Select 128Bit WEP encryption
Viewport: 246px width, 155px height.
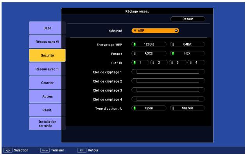pyautogui.click(x=149, y=44)
